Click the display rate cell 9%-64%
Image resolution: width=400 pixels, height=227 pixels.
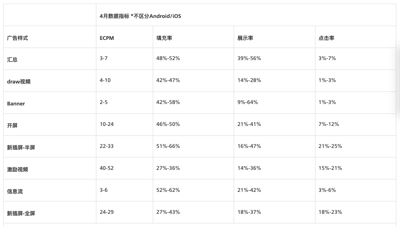(248, 102)
